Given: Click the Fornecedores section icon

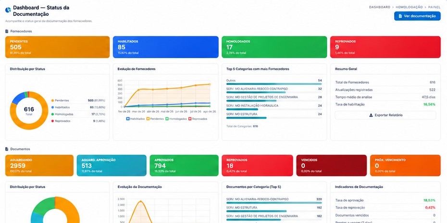Looking at the screenshot, I should tap(7, 31).
